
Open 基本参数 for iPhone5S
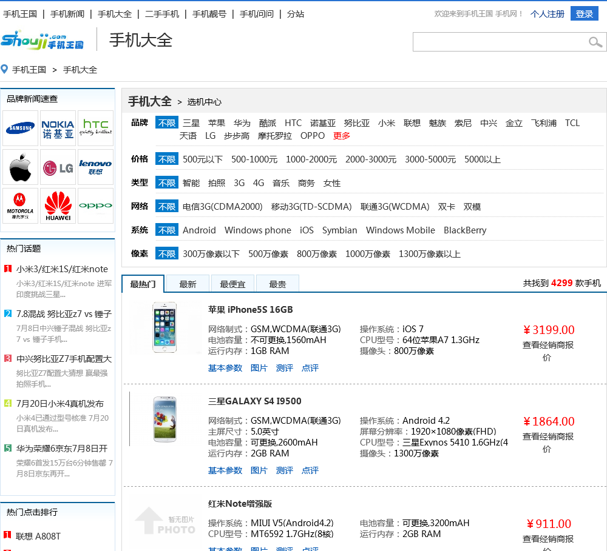(225, 368)
